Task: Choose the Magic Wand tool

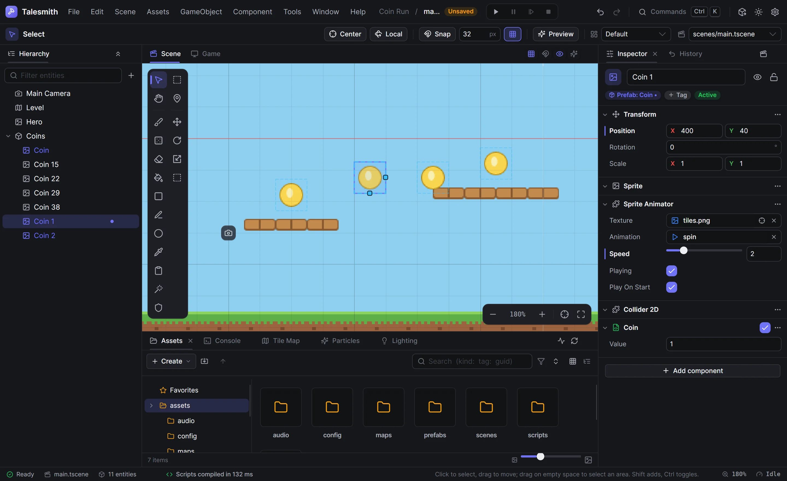Action: point(158,289)
